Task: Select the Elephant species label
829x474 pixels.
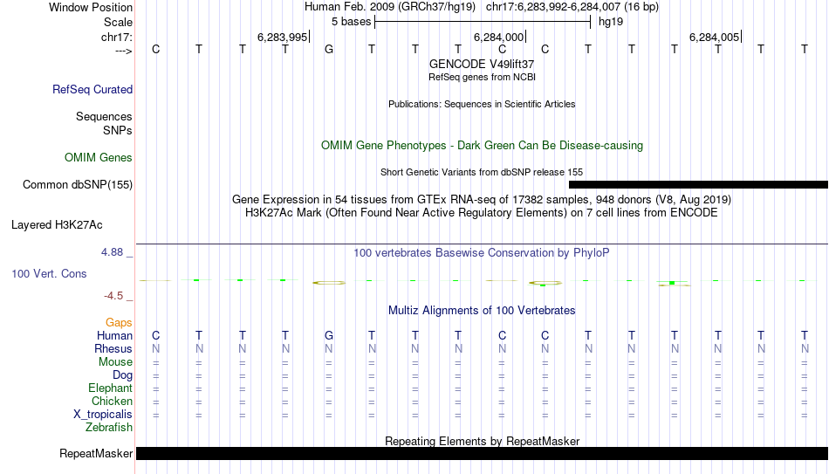Action: tap(110, 388)
